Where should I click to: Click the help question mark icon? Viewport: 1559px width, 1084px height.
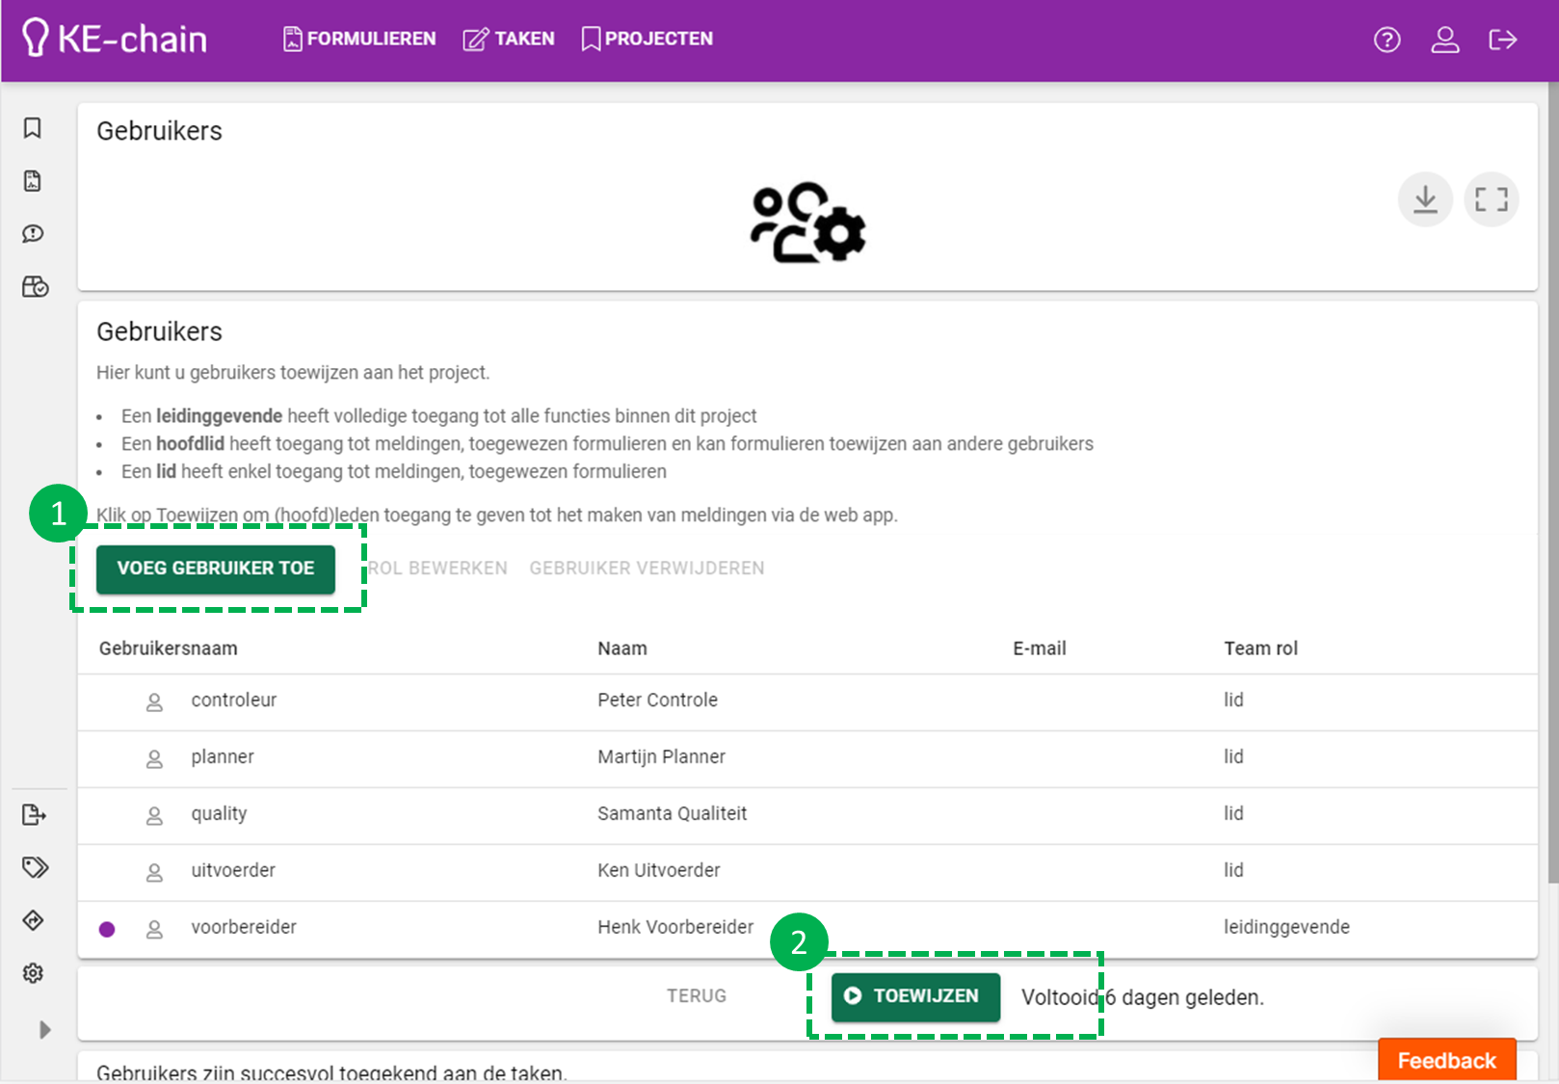click(1387, 40)
